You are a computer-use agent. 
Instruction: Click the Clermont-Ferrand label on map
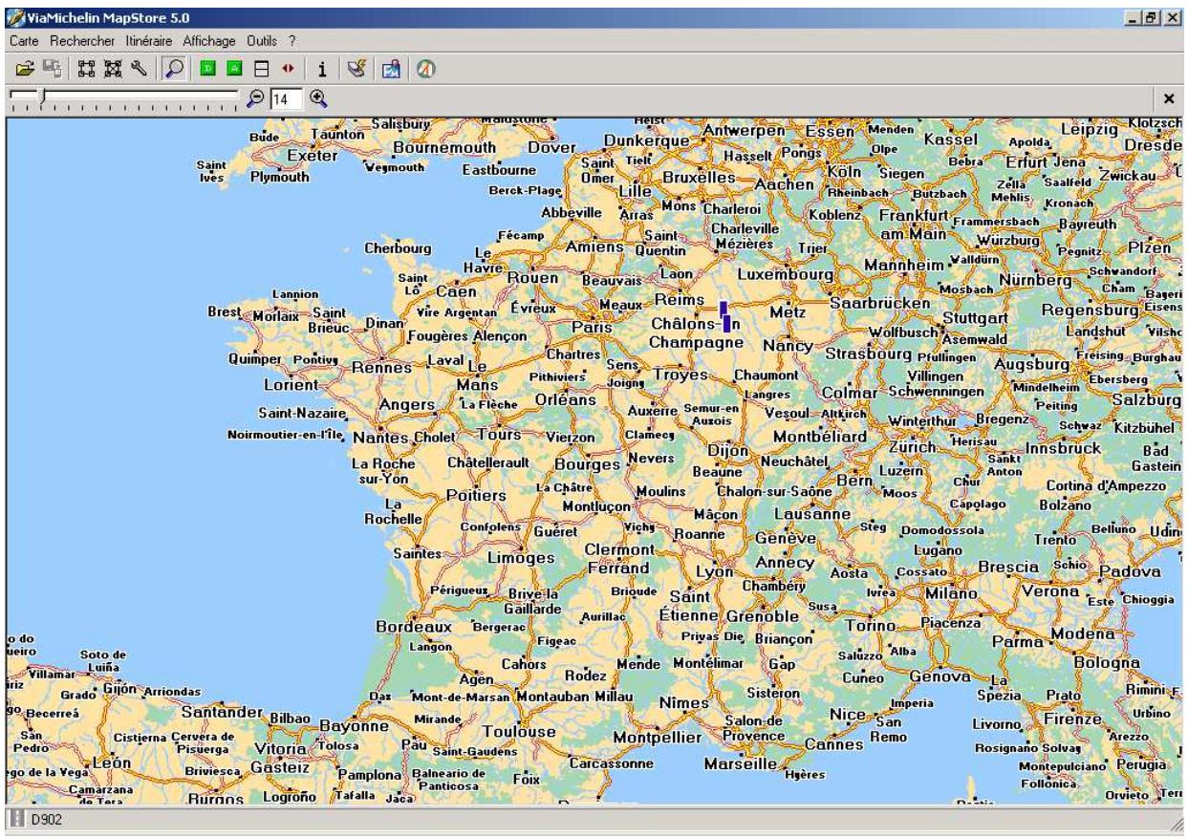tap(617, 559)
